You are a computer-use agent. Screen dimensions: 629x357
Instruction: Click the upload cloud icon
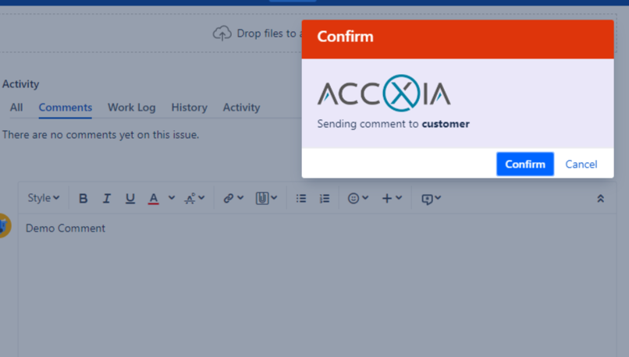pos(222,34)
